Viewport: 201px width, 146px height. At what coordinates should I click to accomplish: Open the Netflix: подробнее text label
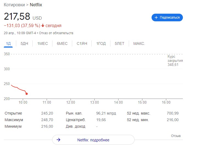point(93,140)
